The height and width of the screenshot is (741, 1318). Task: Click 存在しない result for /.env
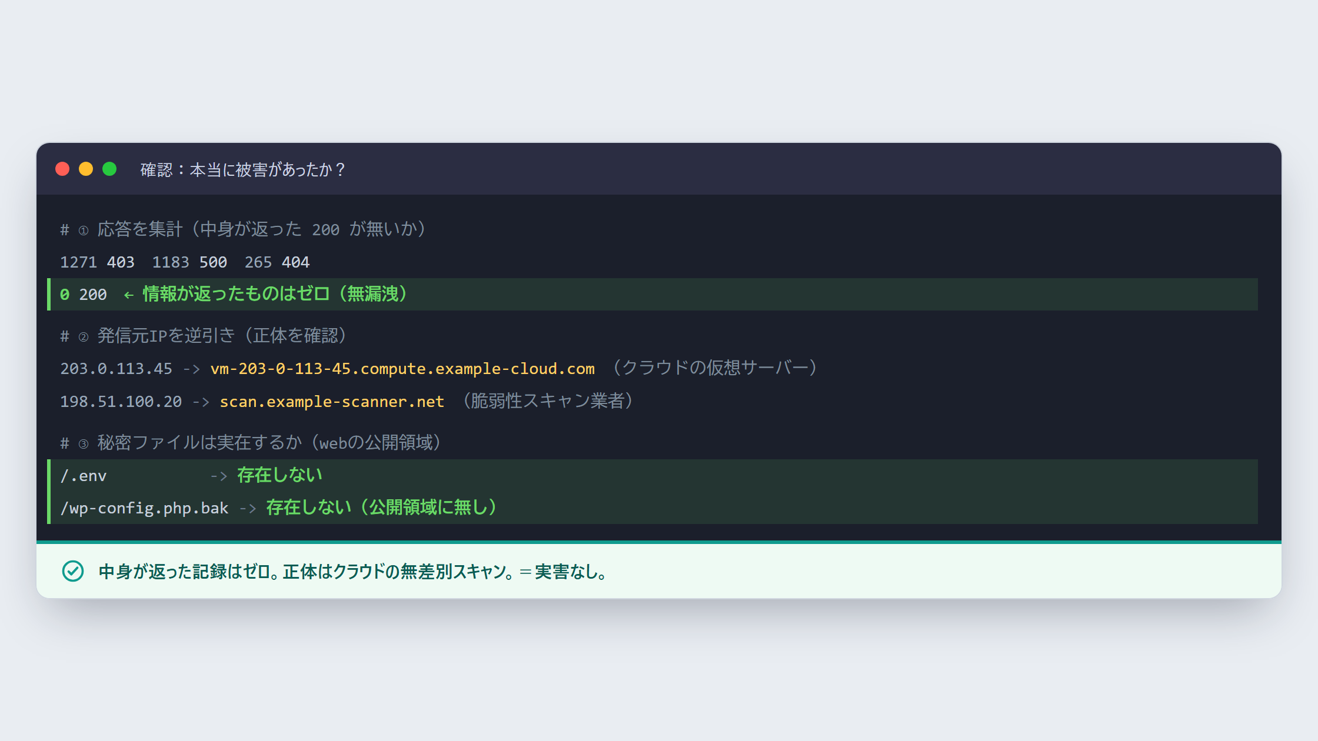click(x=279, y=475)
